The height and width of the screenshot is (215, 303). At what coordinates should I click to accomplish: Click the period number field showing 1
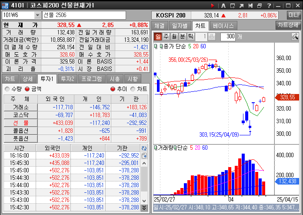tap(202, 37)
